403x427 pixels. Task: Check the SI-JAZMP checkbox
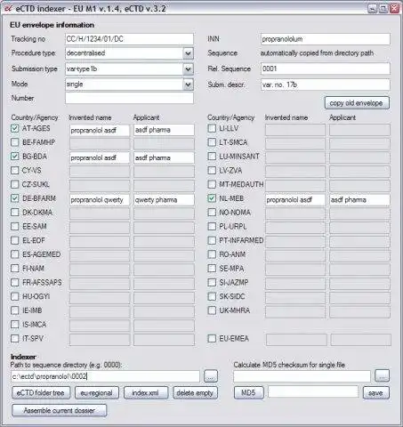[212, 283]
